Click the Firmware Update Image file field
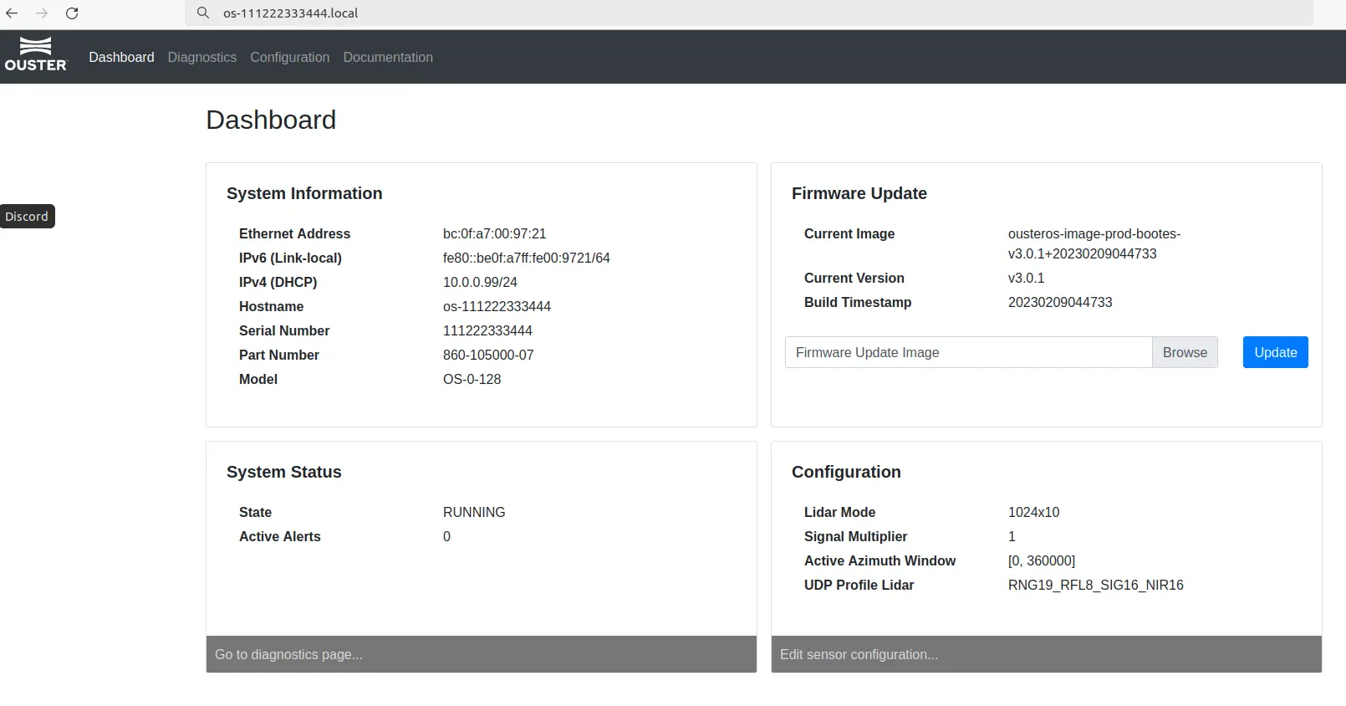This screenshot has height=706, width=1346. (967, 352)
